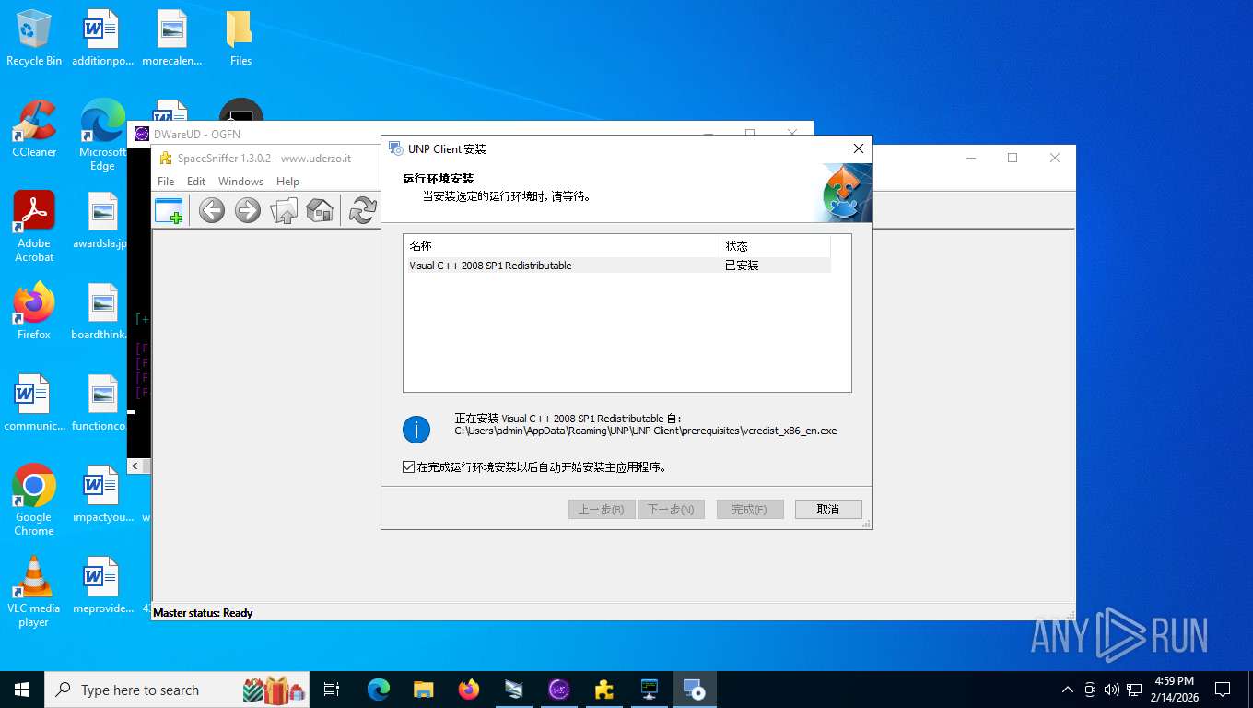This screenshot has height=708, width=1253.
Task: Open Recycle Bin desktop icon
Action: 34,39
